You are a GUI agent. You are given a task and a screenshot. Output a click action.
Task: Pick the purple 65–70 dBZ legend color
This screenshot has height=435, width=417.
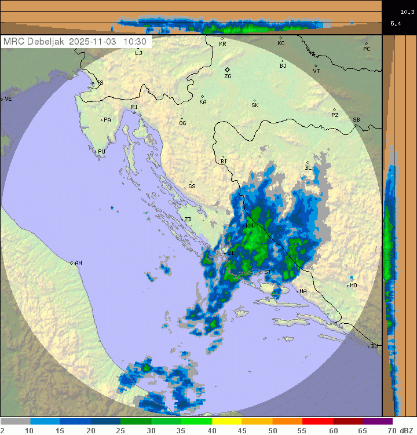tap(378, 422)
